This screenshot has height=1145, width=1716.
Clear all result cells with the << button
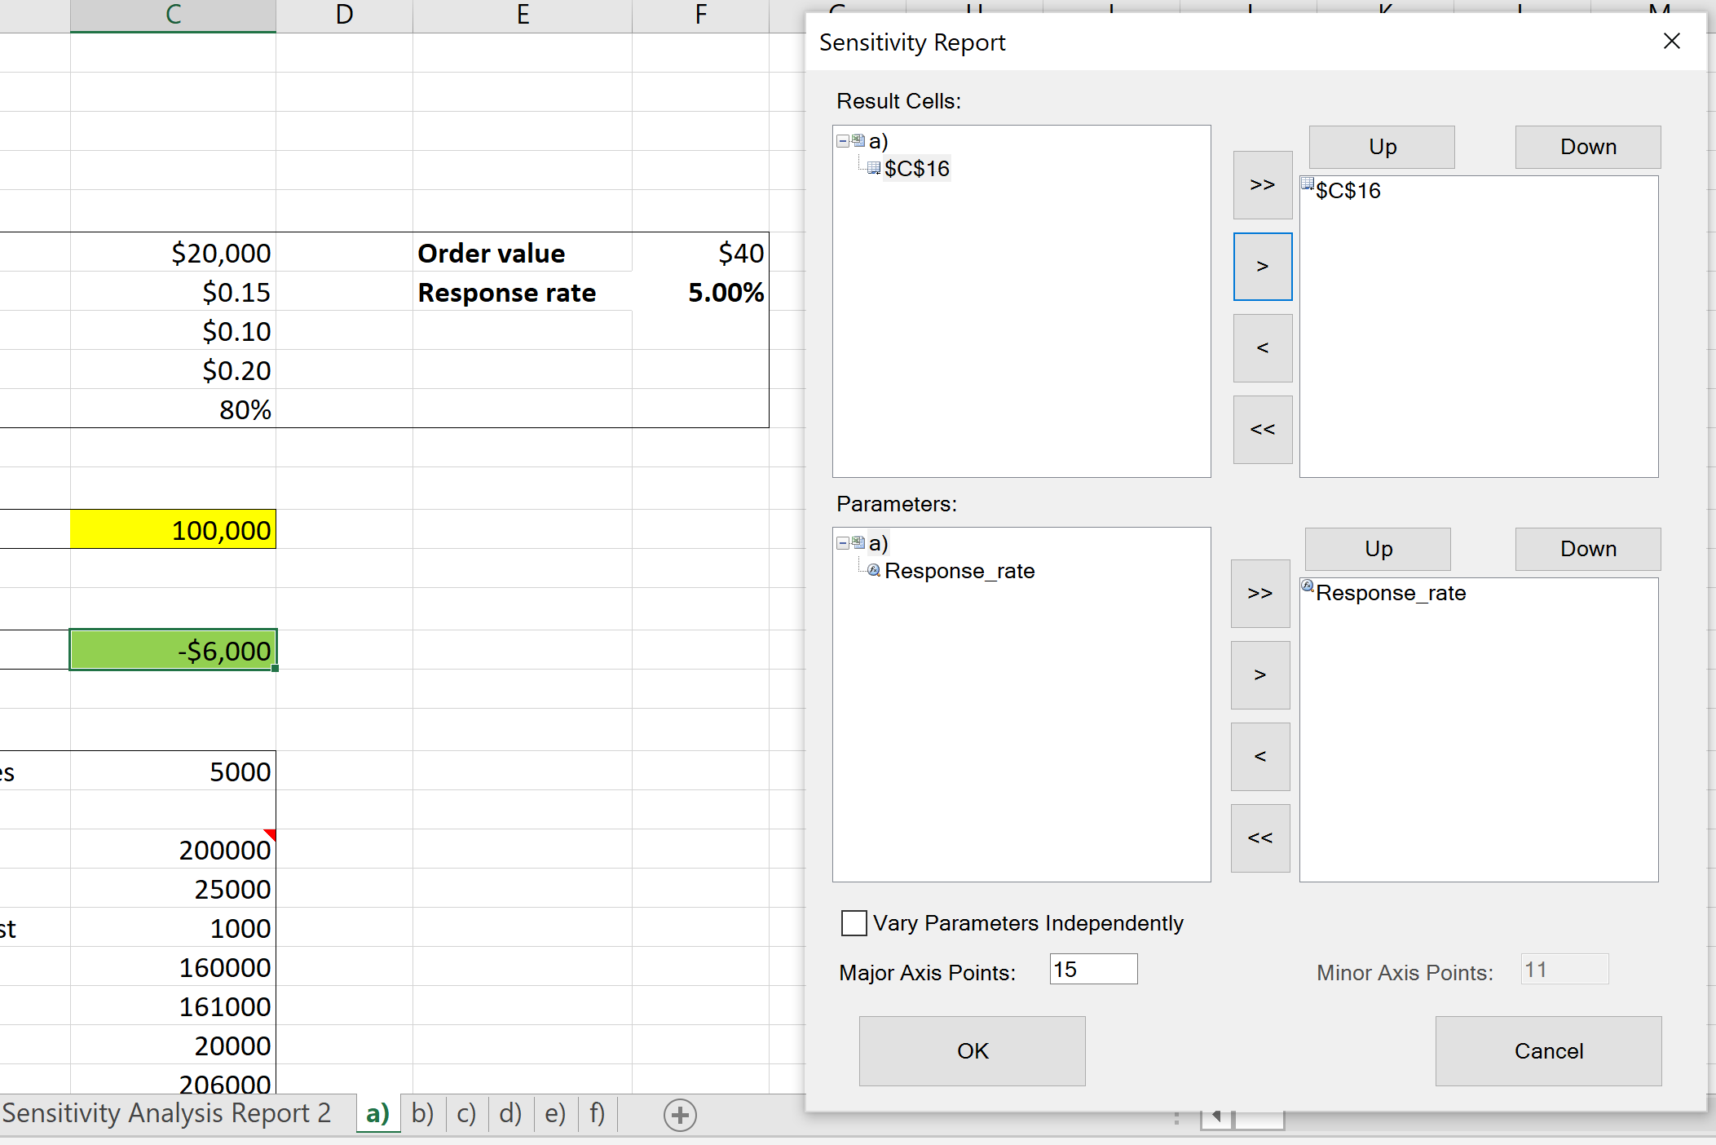(1262, 430)
